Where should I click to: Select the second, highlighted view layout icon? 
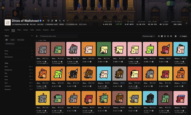coord(162,36)
